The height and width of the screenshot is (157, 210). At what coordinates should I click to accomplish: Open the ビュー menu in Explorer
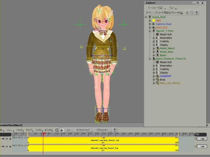coord(173,7)
